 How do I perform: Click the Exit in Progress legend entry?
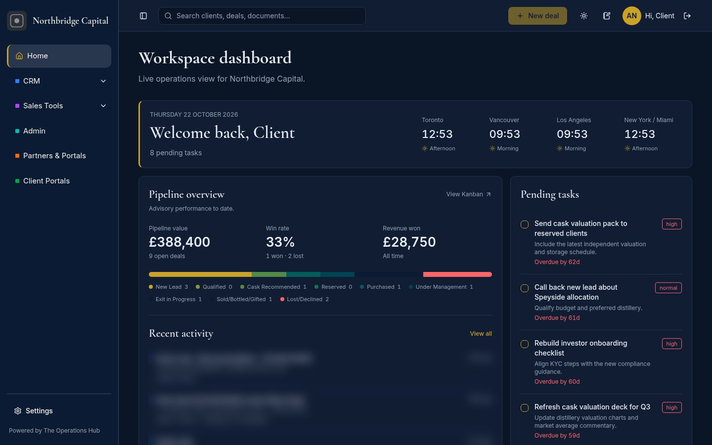pyautogui.click(x=176, y=299)
